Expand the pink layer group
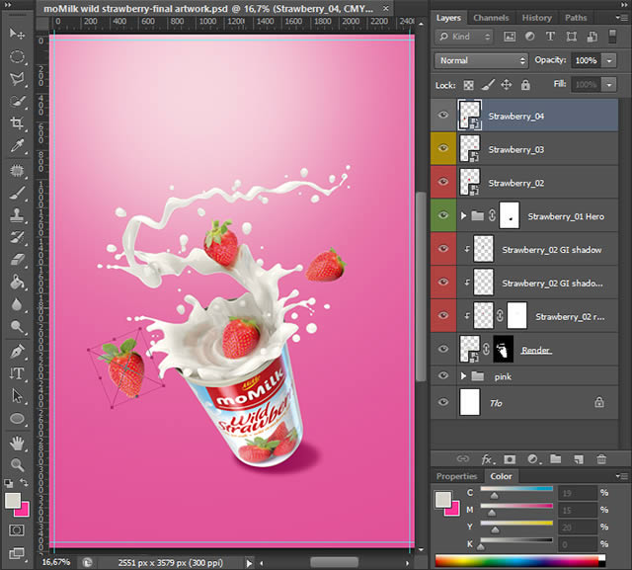 pos(463,376)
